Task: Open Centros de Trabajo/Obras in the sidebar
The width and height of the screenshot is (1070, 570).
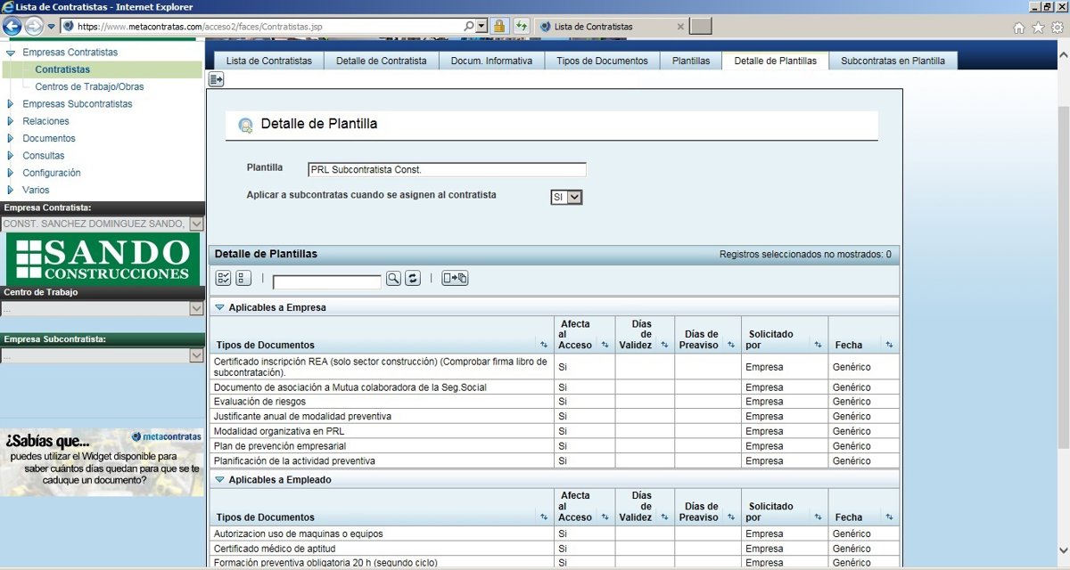Action: point(89,86)
